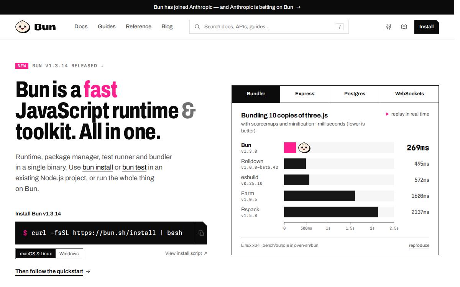Open the Bun v1.3.14 released link

point(68,66)
